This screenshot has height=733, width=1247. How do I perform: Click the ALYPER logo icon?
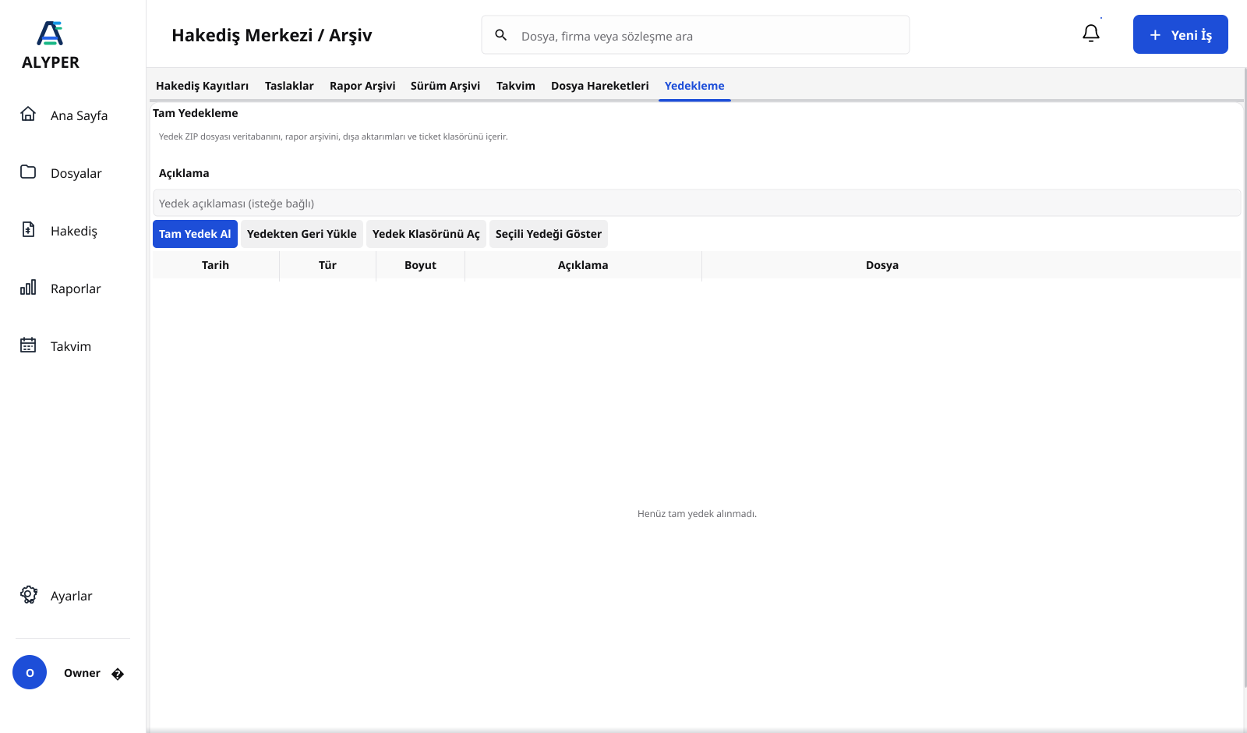click(x=50, y=34)
